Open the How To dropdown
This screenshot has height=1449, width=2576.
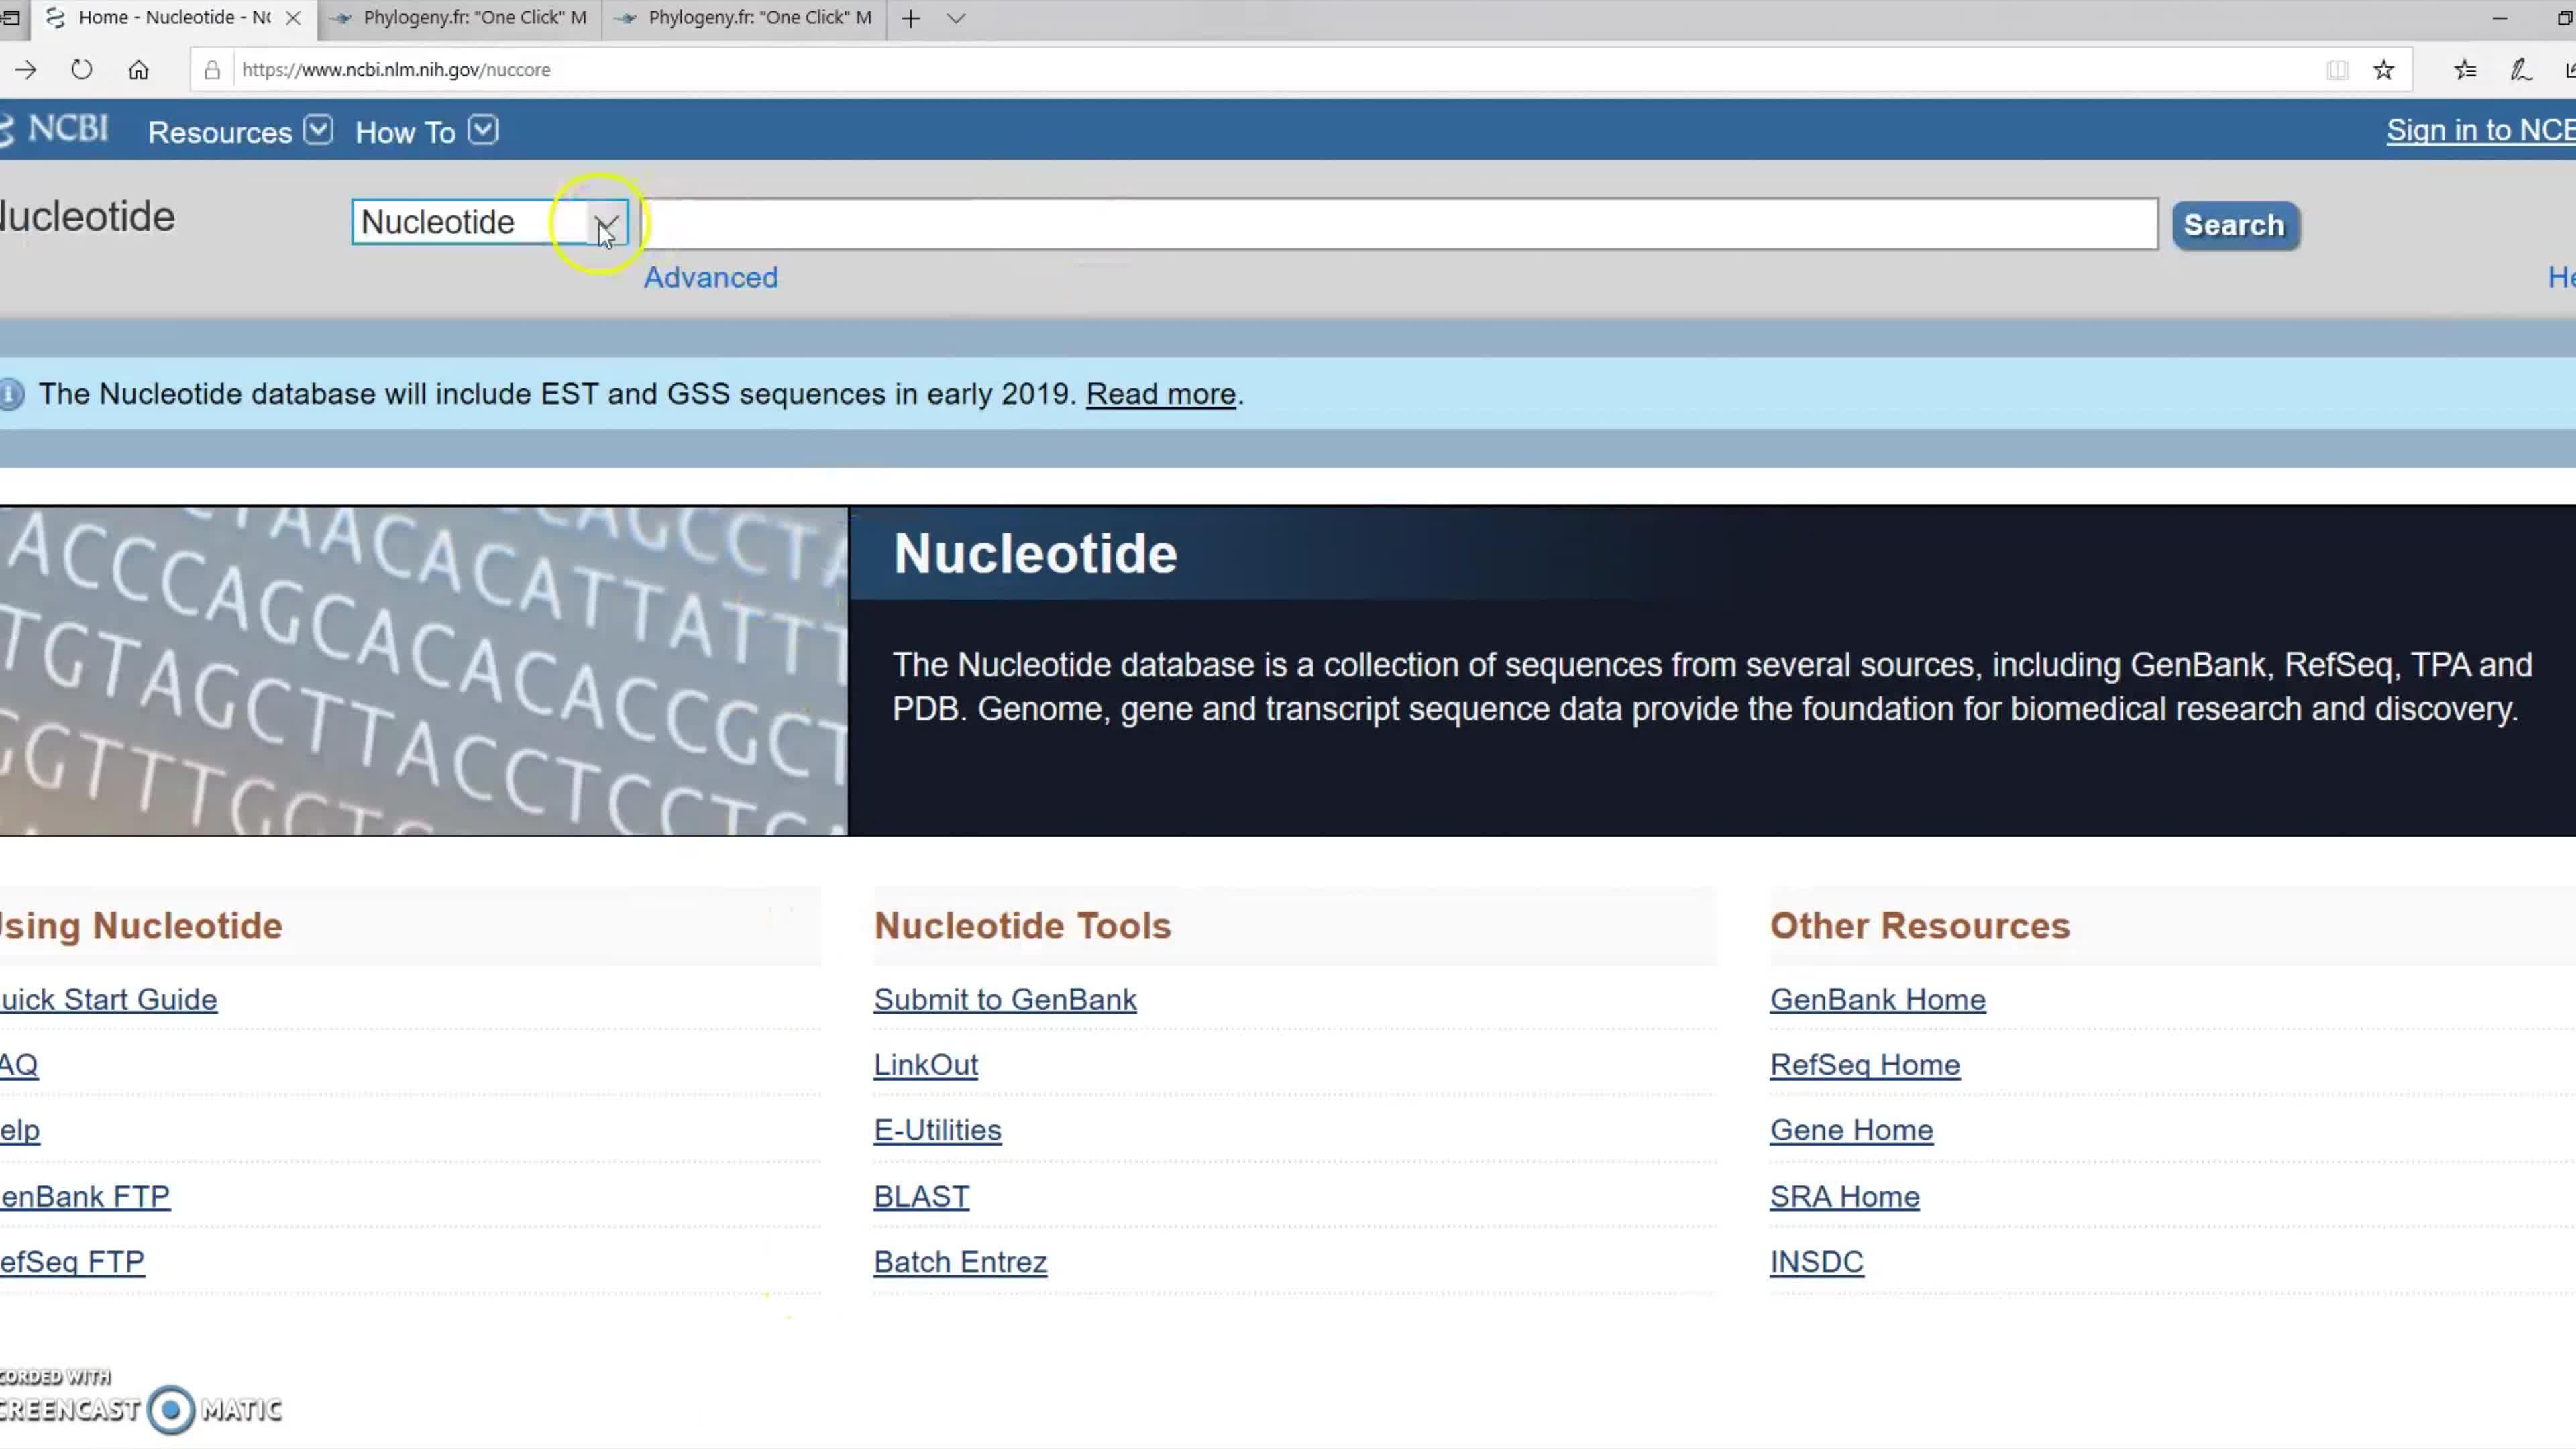pos(483,131)
